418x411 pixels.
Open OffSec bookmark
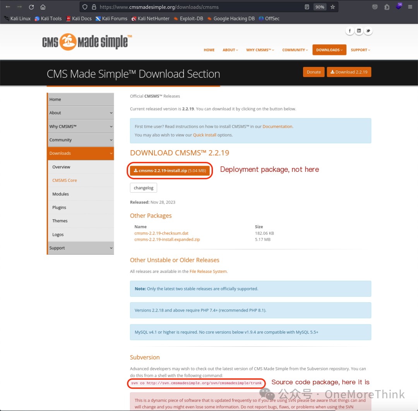[x=269, y=19]
